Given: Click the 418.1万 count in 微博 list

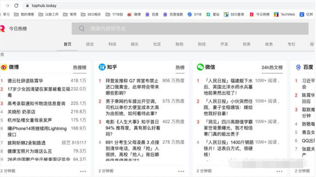Looking at the screenshot, I should point(79,81).
